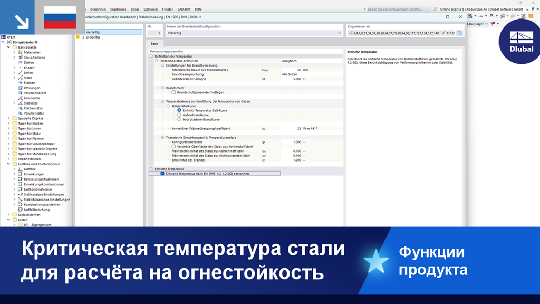The image size is (540, 304).
Task: Click the Zugewiesen an member numbers field
Action: pos(401,33)
